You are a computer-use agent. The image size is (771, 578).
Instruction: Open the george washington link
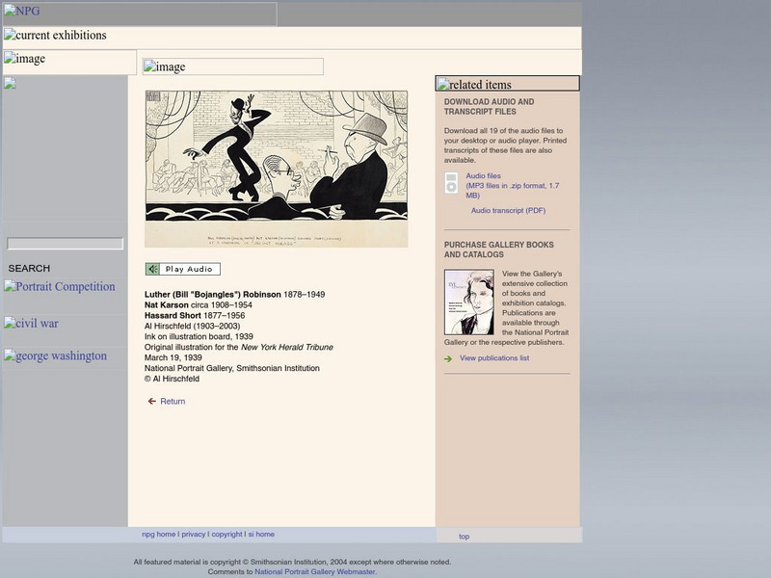tap(55, 355)
